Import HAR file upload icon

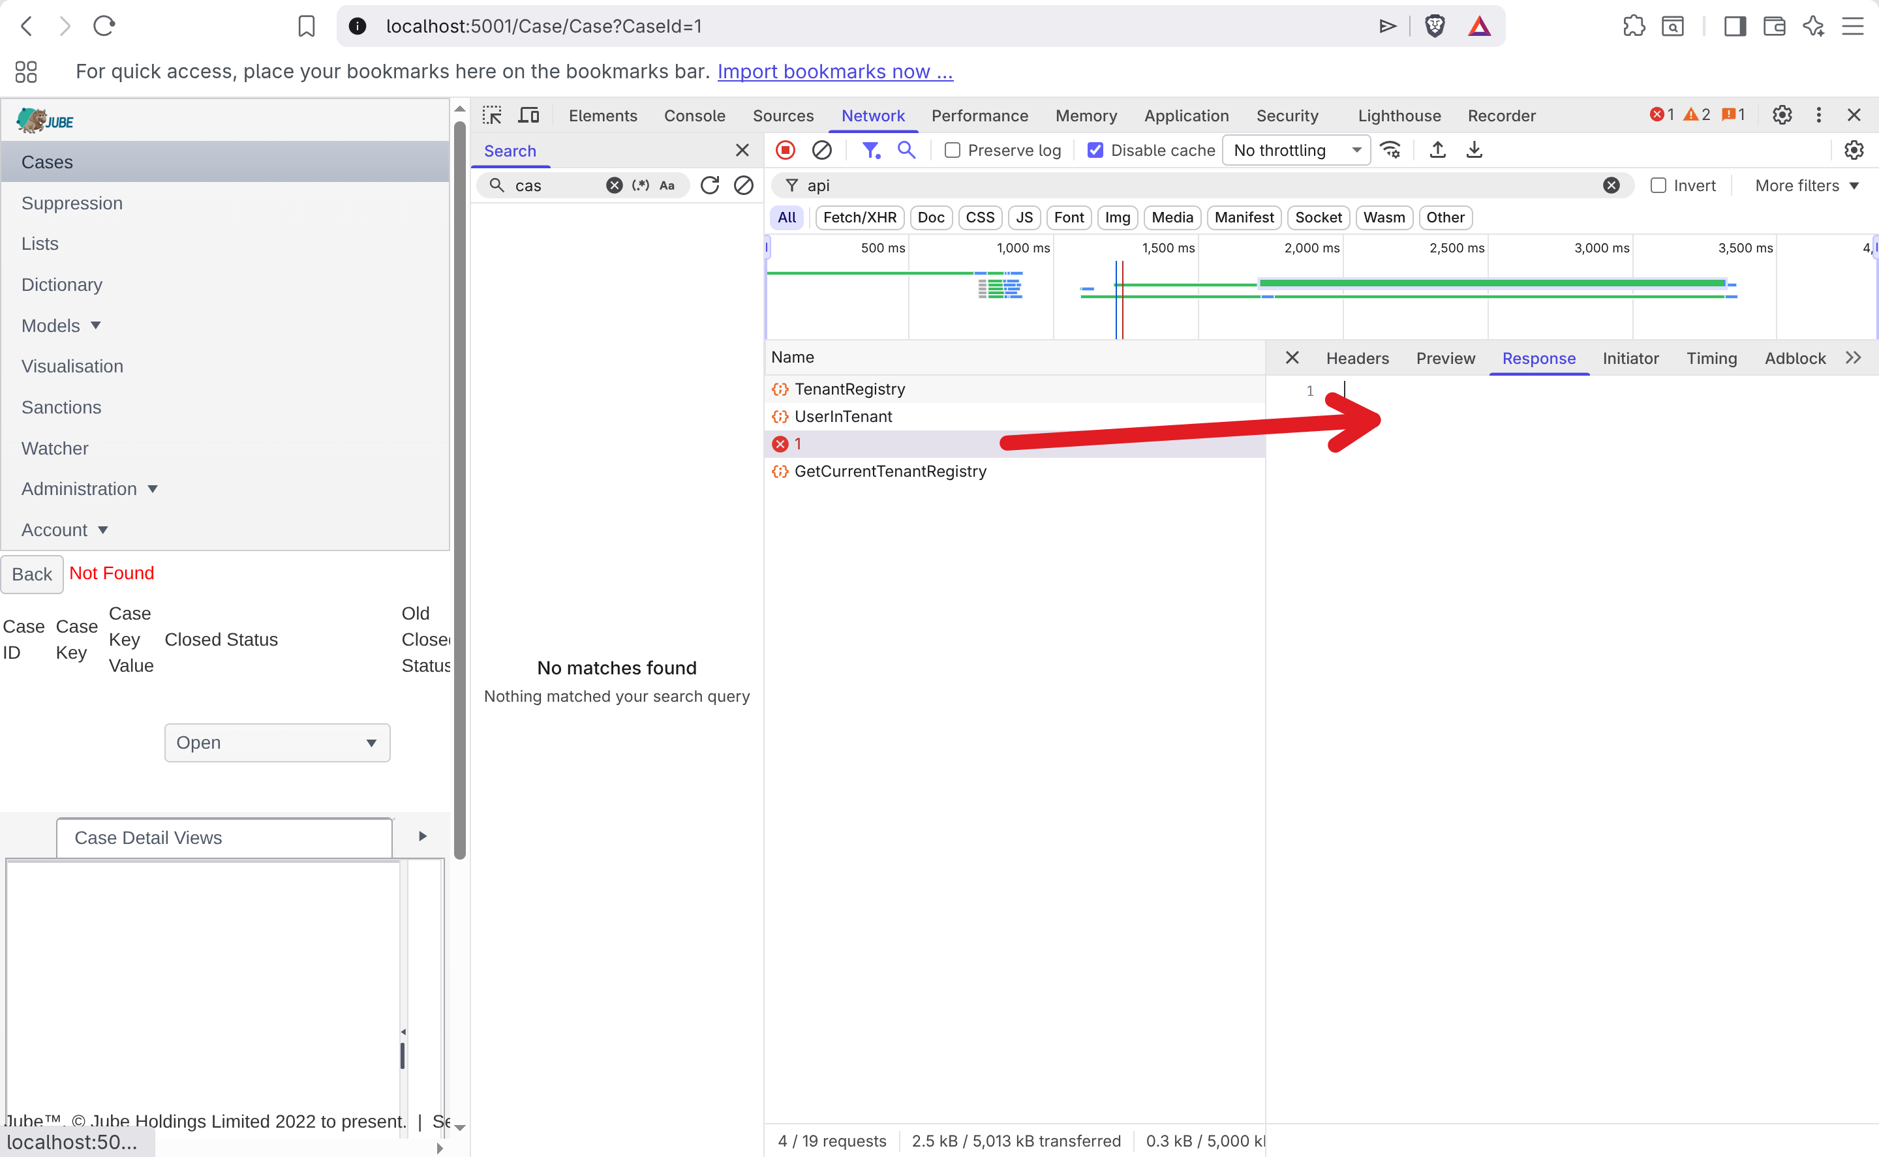(x=1437, y=150)
